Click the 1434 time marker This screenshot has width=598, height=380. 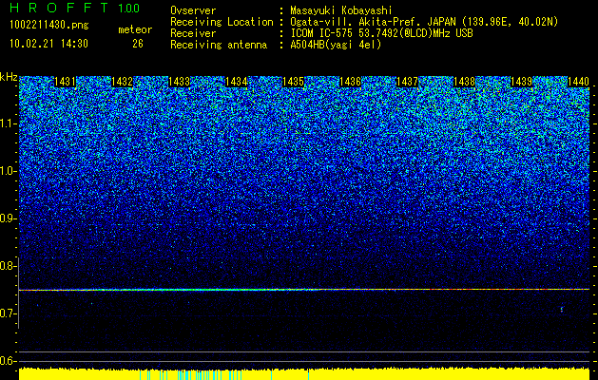click(x=236, y=82)
